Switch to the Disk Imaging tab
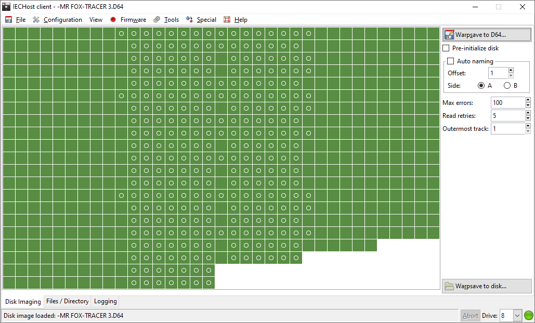 click(x=23, y=302)
